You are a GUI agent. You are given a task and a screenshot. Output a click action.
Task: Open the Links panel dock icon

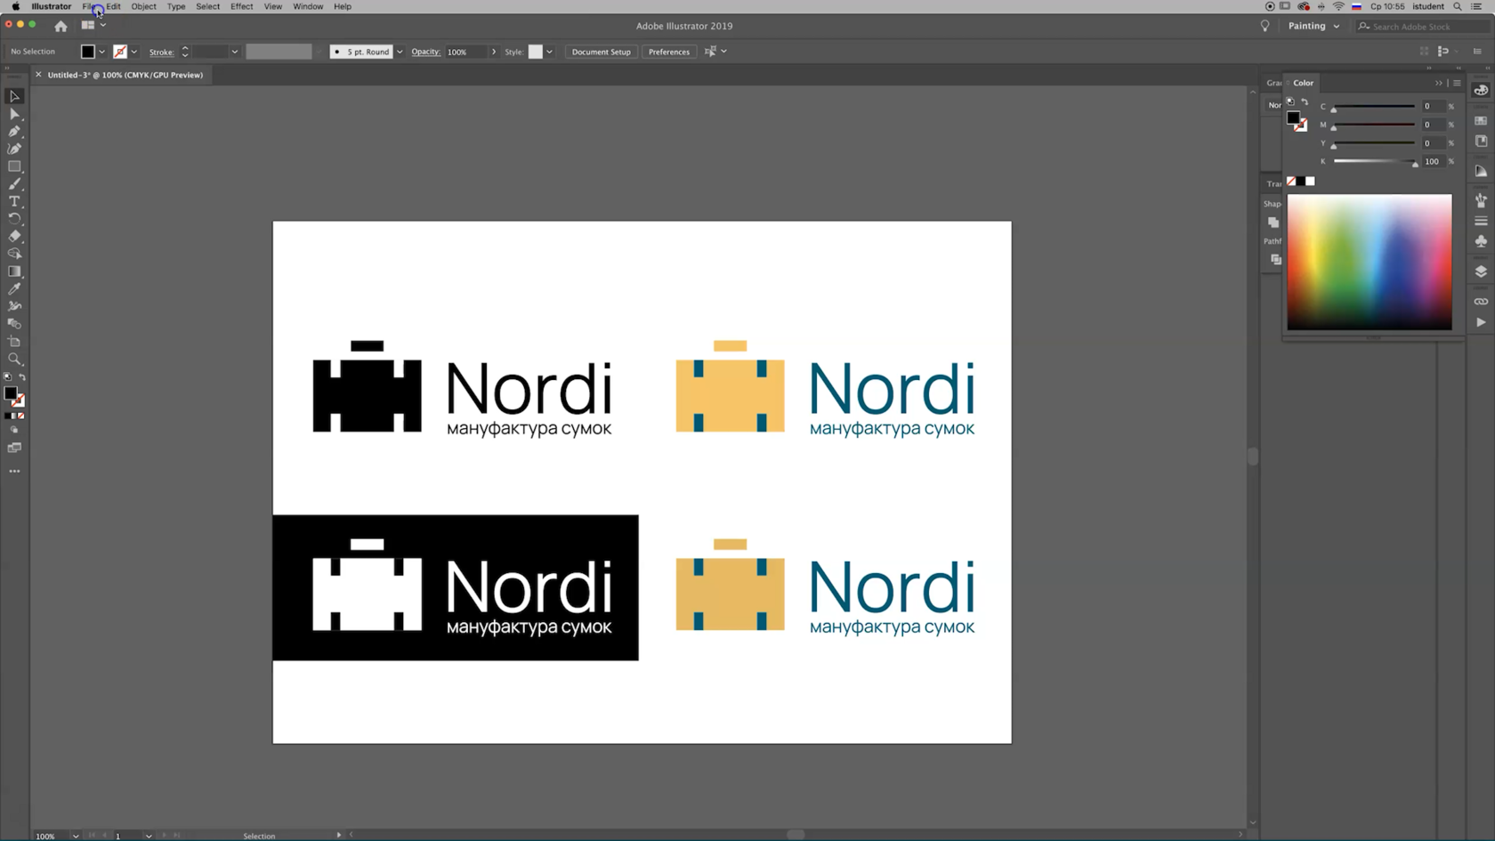pos(1481,302)
